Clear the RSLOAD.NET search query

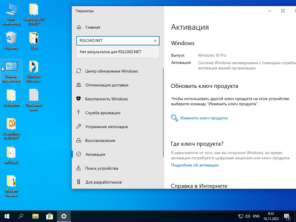click(155, 41)
